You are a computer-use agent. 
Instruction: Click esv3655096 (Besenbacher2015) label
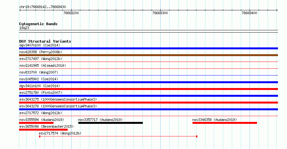coord(46,126)
